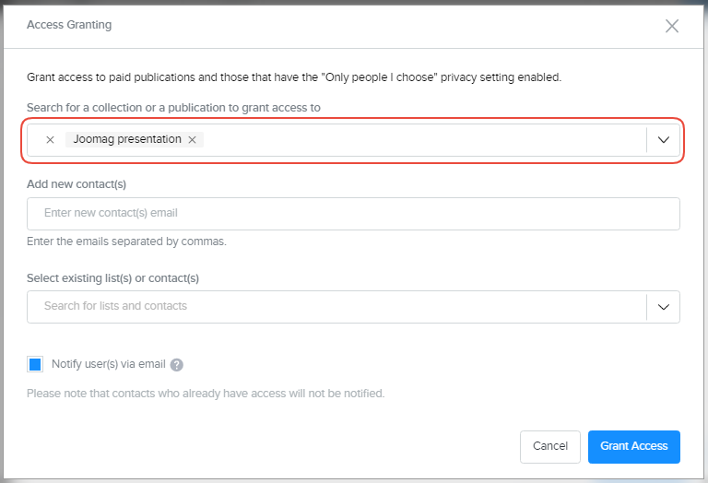Close the Access Granting dialog

[672, 26]
